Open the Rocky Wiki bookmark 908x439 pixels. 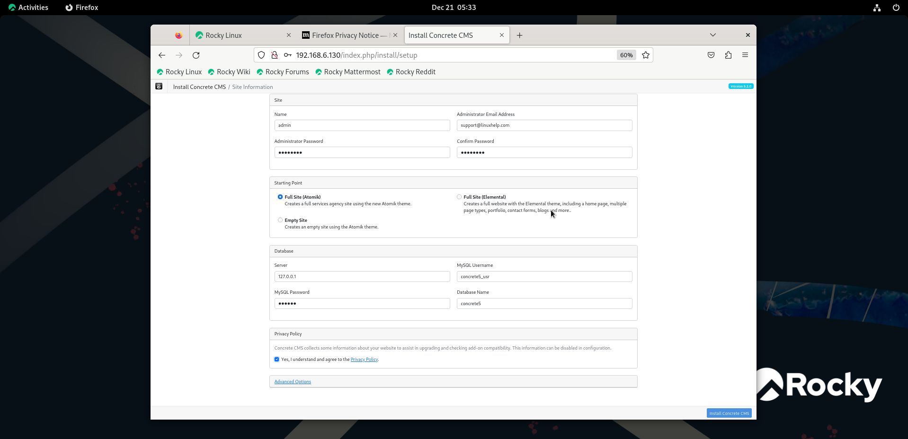[x=229, y=72]
